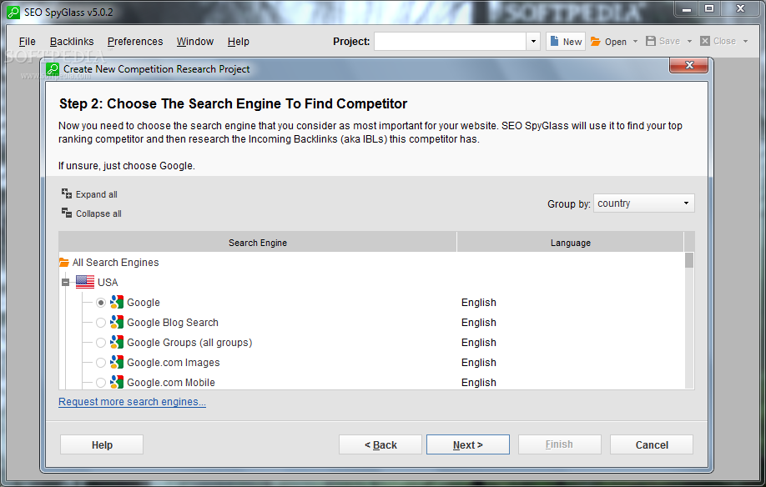Open the Group by country dropdown
This screenshot has height=487, width=766.
[643, 203]
